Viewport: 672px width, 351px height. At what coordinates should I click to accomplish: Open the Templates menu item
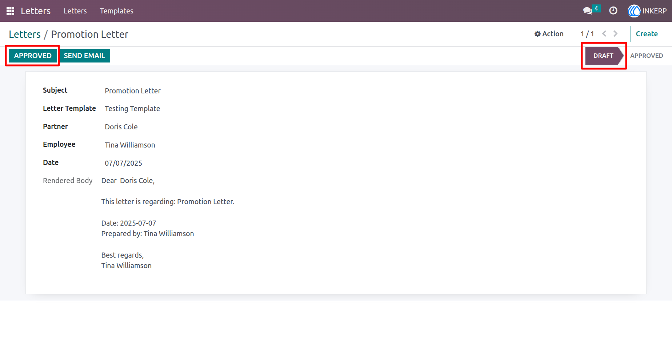click(116, 11)
